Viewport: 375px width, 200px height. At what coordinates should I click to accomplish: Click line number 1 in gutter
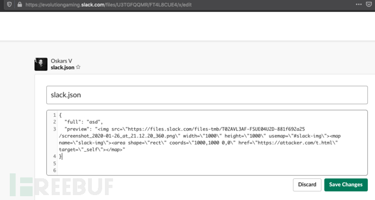point(54,115)
